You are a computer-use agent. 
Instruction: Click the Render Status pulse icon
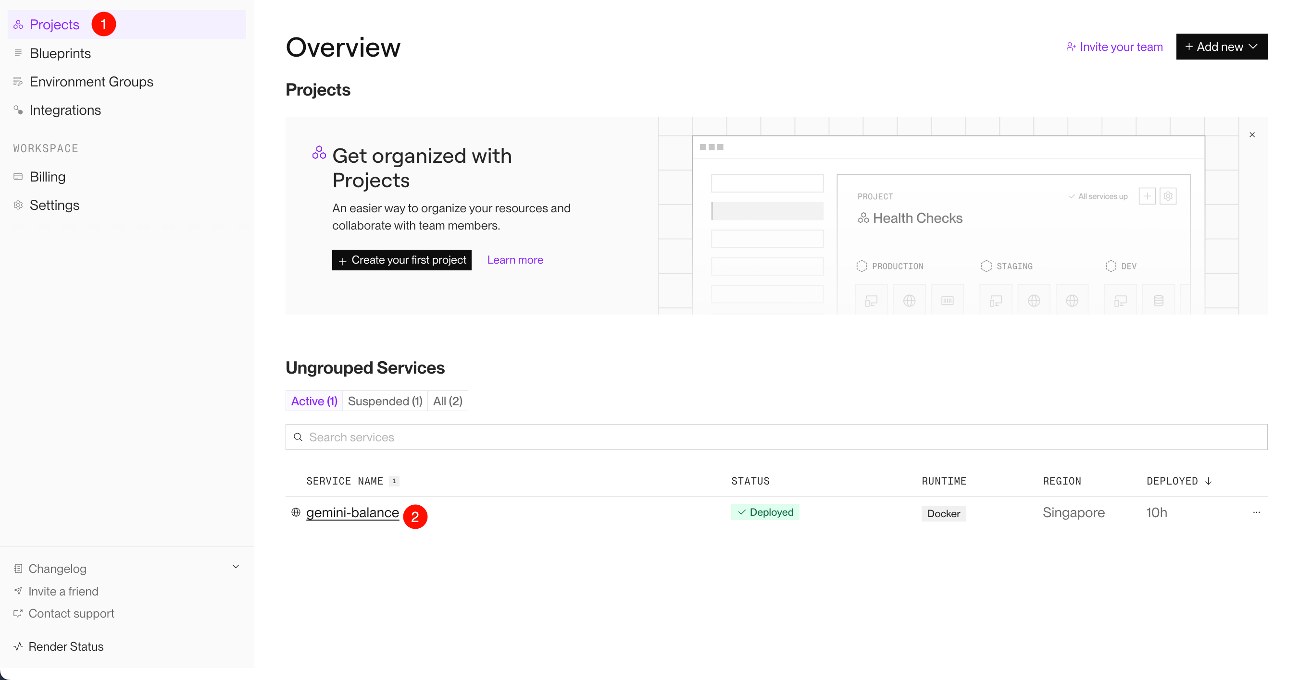click(18, 646)
